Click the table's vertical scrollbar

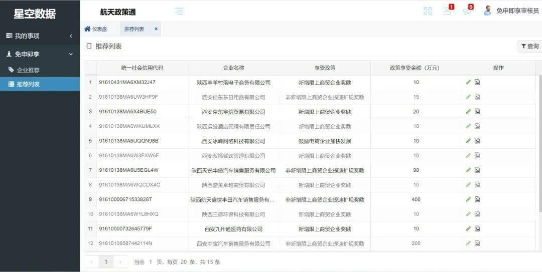tap(540, 150)
